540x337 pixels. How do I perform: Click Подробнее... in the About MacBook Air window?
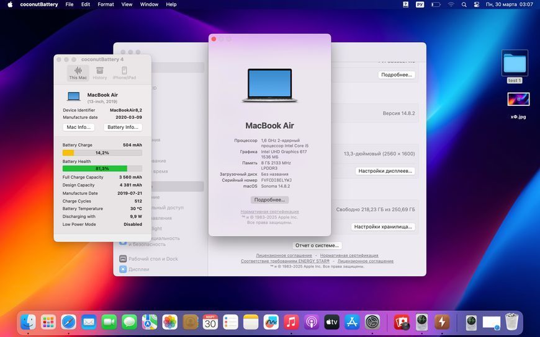point(269,200)
